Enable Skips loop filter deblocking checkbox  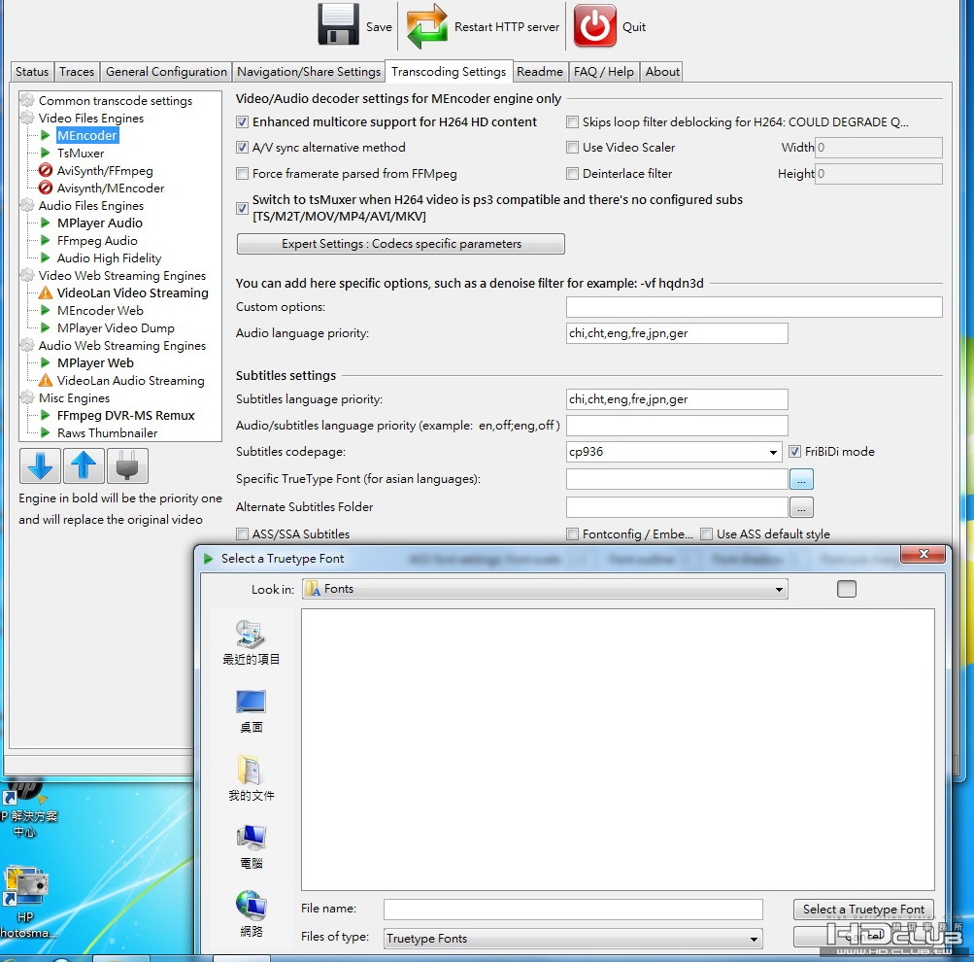(x=572, y=121)
